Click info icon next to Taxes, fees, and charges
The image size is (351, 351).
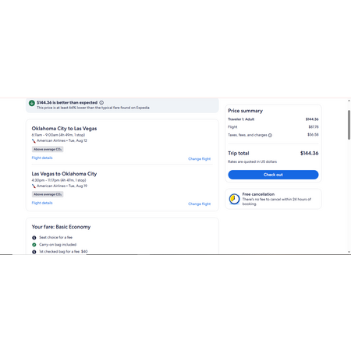click(x=270, y=135)
